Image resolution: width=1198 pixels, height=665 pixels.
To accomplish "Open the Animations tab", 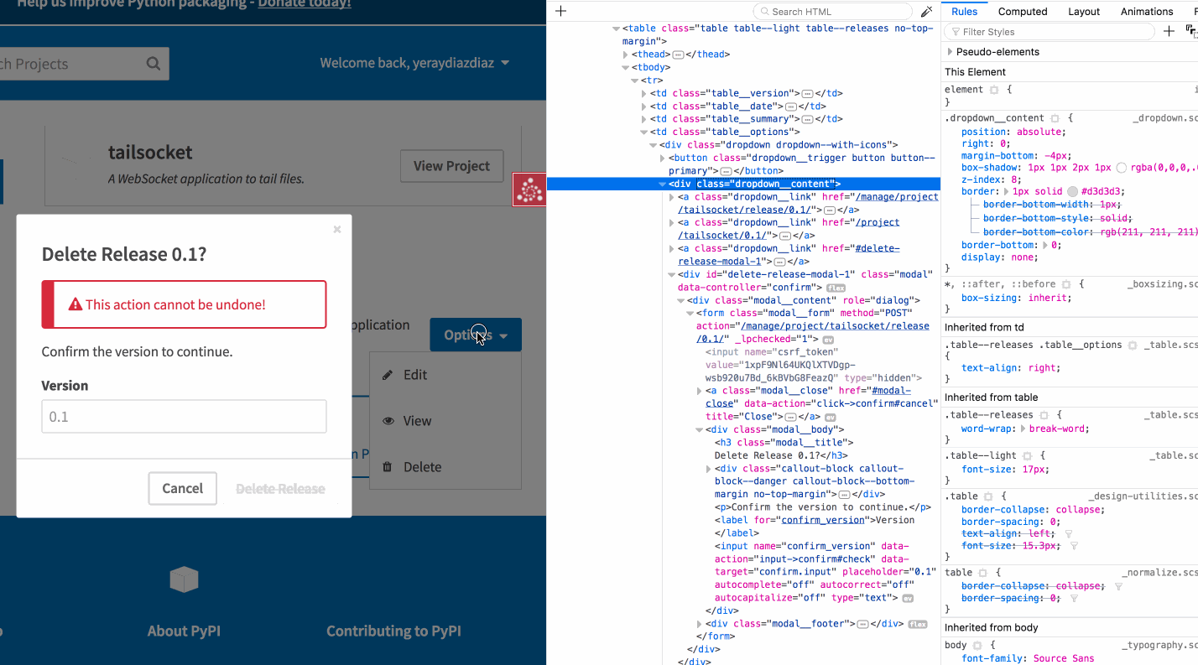I will tap(1146, 11).
